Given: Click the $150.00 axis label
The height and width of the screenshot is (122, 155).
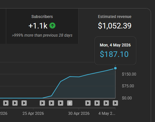Looking at the screenshot, I should pos(129,74).
